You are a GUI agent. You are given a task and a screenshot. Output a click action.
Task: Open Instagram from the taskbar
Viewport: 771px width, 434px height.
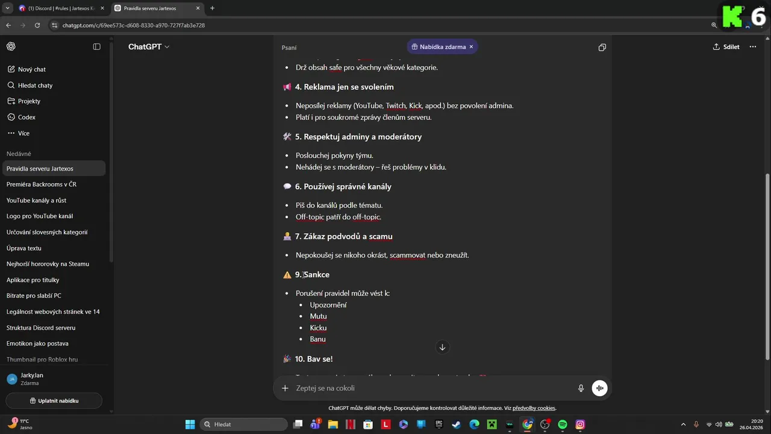click(x=580, y=424)
